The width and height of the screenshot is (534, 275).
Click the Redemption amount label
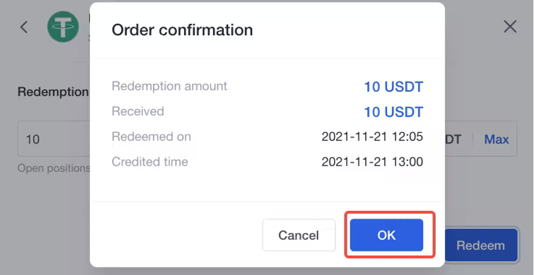click(169, 86)
